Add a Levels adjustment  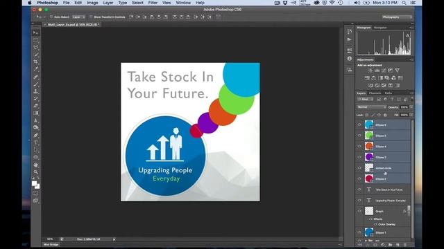(x=377, y=71)
